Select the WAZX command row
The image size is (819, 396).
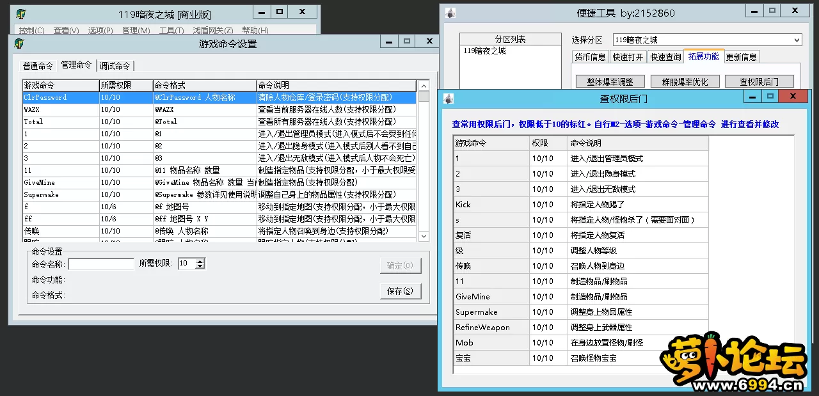coord(219,109)
